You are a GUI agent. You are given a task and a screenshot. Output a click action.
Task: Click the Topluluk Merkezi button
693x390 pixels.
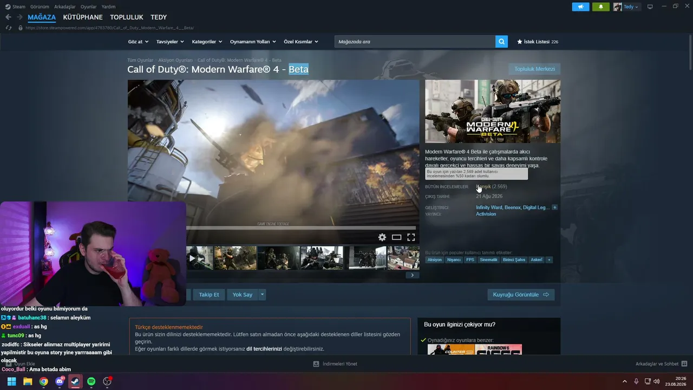[x=534, y=69]
